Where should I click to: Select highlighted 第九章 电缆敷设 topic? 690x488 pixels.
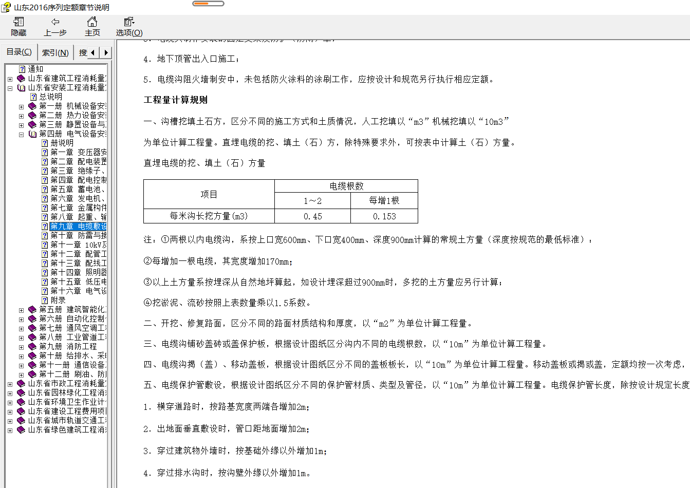78,226
